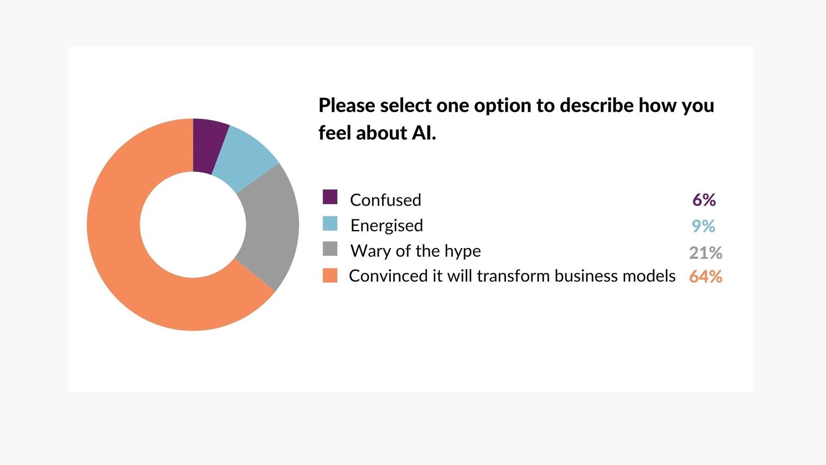Image resolution: width=826 pixels, height=465 pixels.
Task: Click the "Wary of the hype" label
Action: (416, 251)
